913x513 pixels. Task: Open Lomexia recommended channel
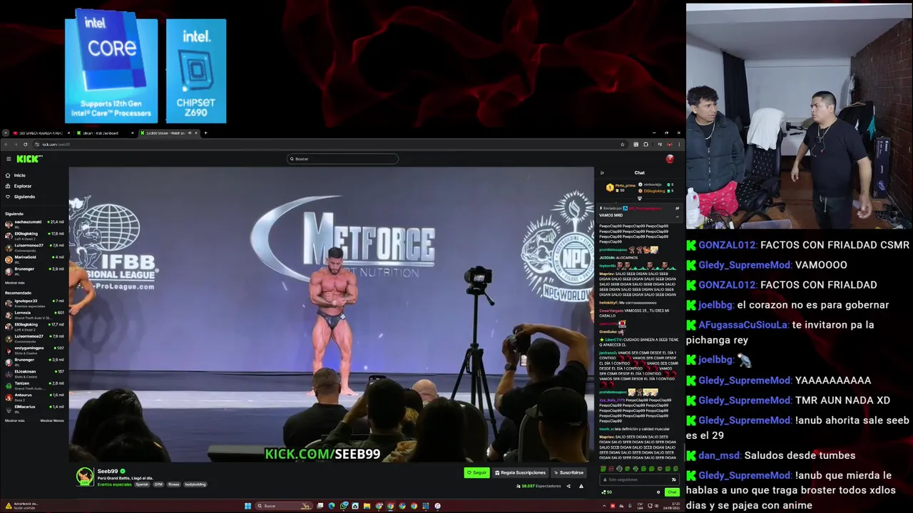click(x=34, y=314)
